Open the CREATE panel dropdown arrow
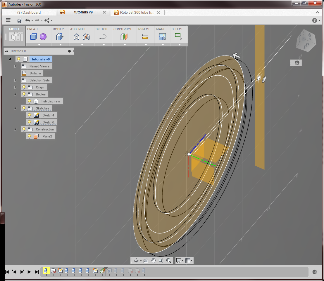 pos(39,45)
